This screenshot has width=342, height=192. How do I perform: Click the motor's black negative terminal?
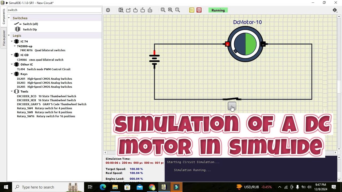click(x=263, y=44)
